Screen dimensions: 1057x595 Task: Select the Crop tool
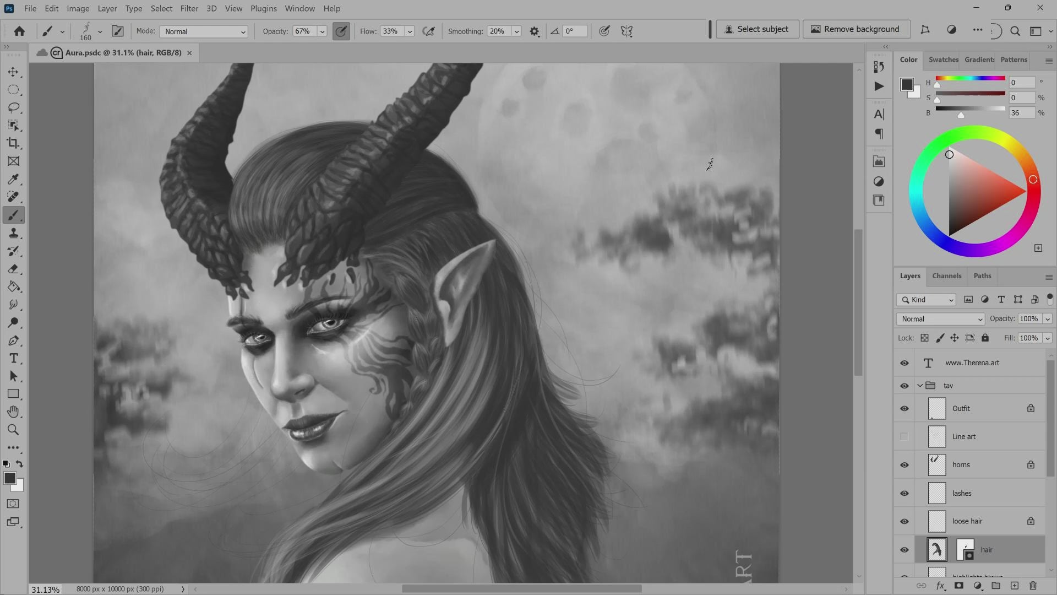pyautogui.click(x=13, y=143)
